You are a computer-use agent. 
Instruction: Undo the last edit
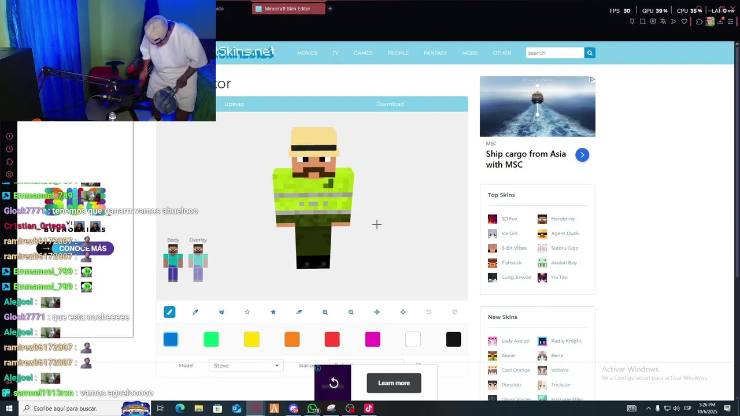click(429, 312)
